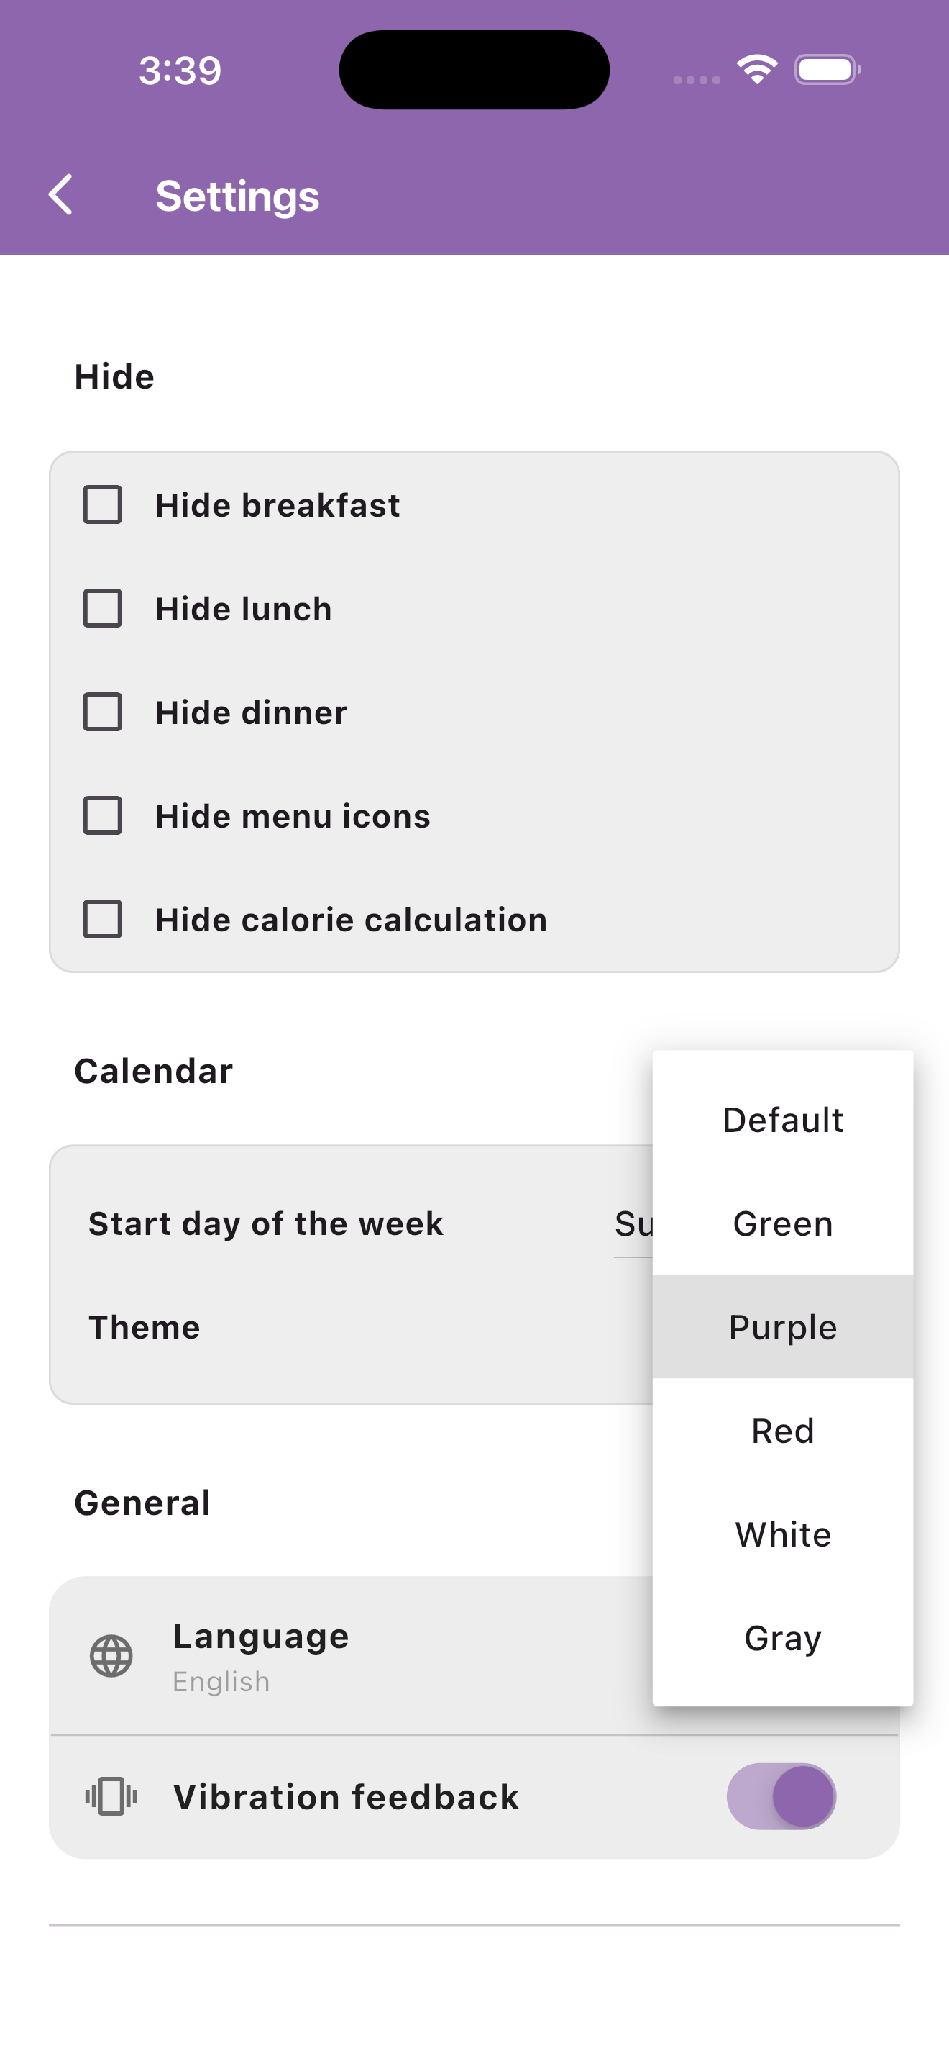Viewport: 949px width, 2064px height.
Task: Tick the Hide menu icons checkbox
Action: pyautogui.click(x=102, y=815)
